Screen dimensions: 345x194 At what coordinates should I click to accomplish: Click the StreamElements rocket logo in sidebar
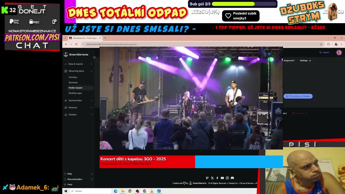coord(66,54)
